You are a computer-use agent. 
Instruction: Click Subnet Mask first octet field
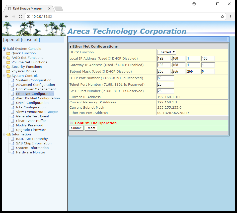164,72
